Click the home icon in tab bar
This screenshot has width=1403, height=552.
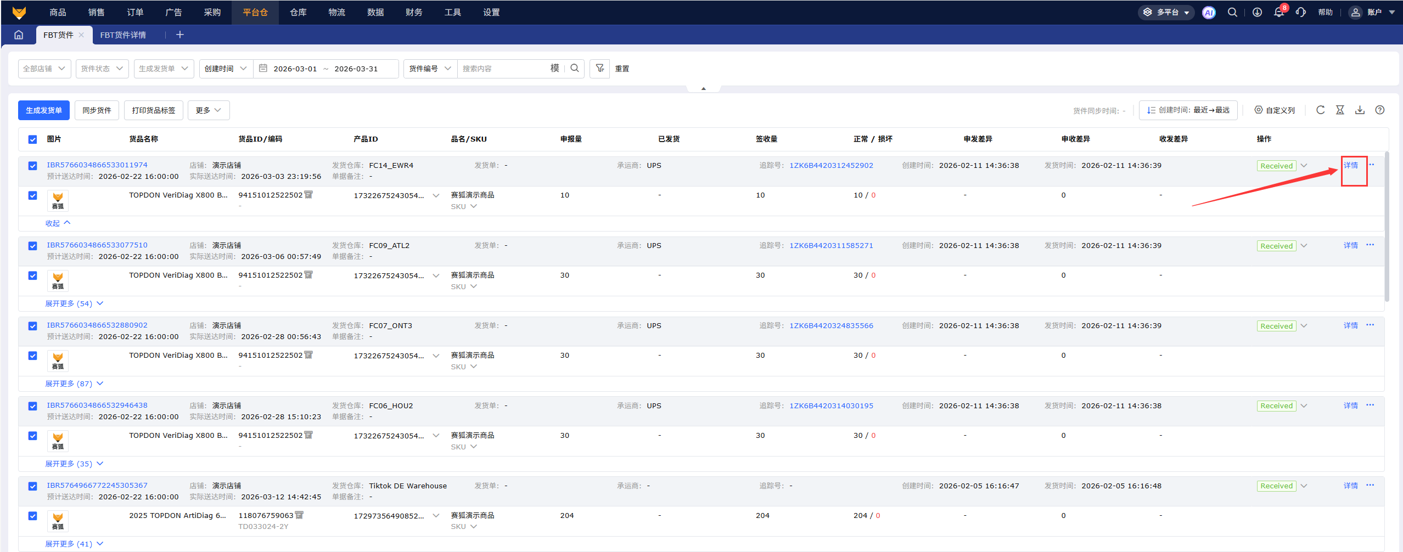[x=19, y=35]
